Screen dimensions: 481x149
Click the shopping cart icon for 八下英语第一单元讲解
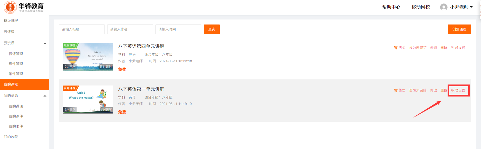click(x=396, y=90)
